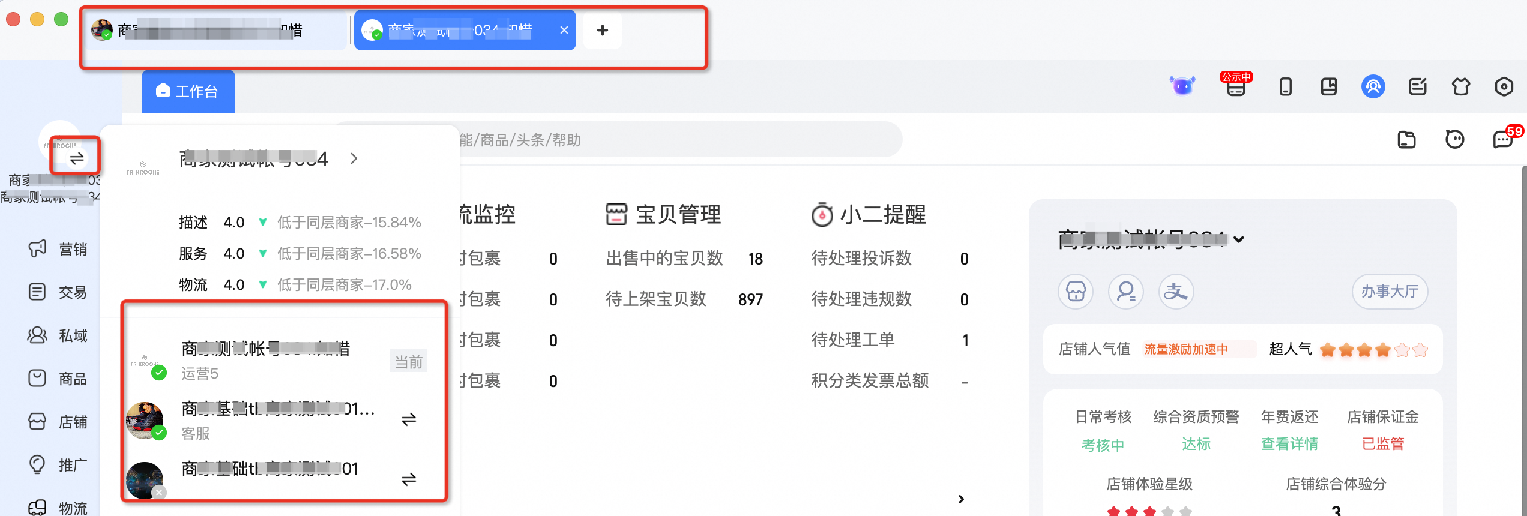Image resolution: width=1527 pixels, height=516 pixels.
Task: Open 店铺 in the left sidebar
Action: coord(58,422)
